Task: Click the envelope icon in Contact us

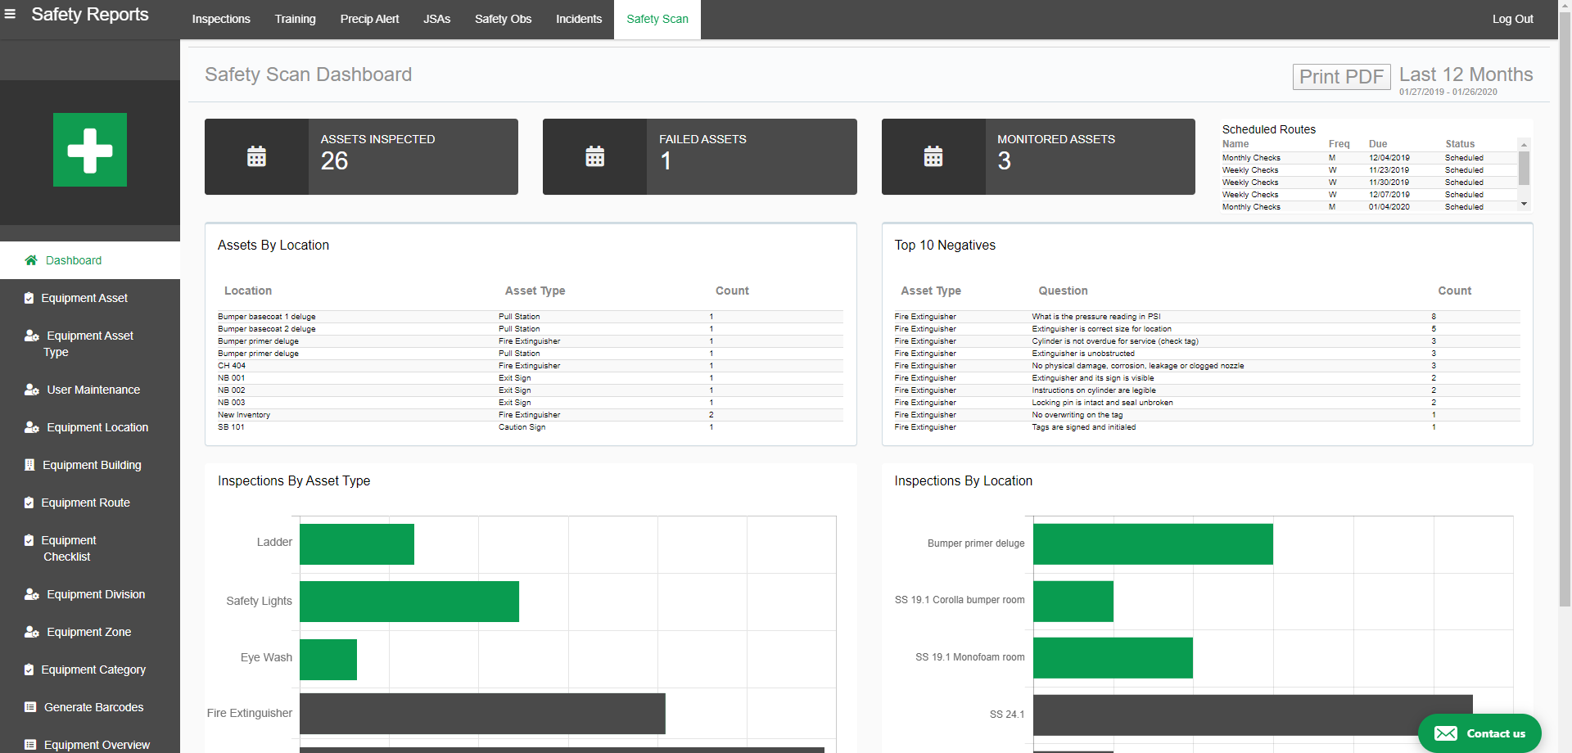Action: coord(1446,733)
